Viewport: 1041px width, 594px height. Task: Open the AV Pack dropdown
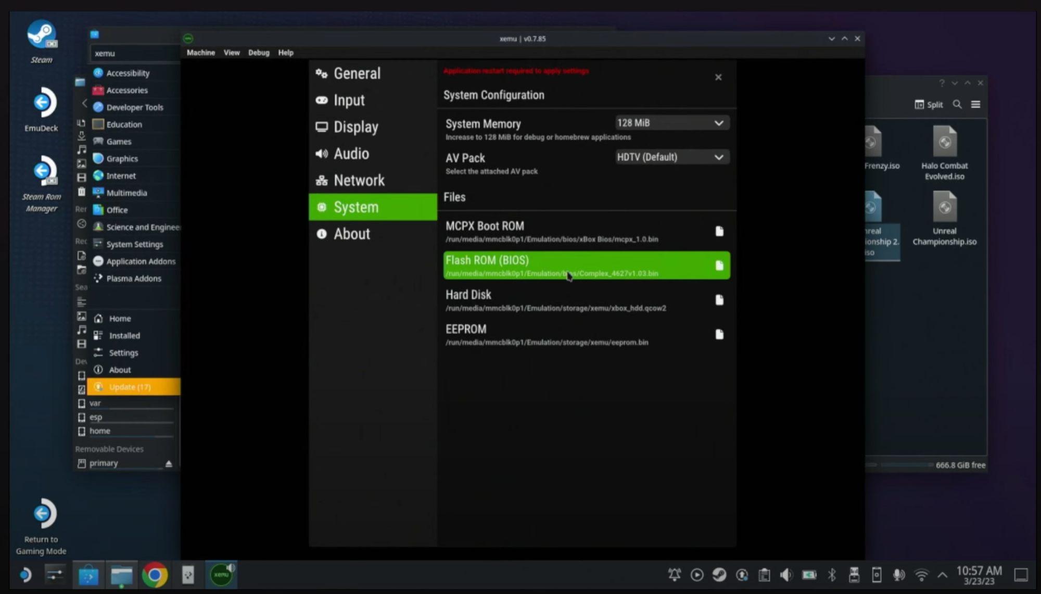(x=672, y=157)
